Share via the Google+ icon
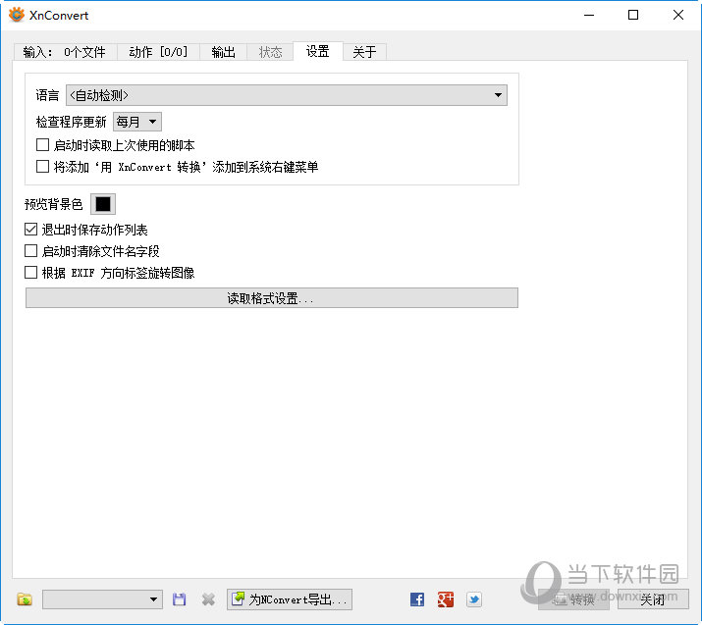Image resolution: width=702 pixels, height=625 pixels. tap(446, 599)
